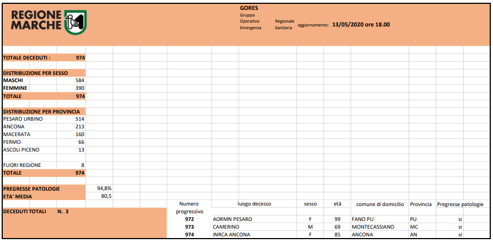Image resolution: width=493 pixels, height=243 pixels.
Task: Click the CAMERINO cell
Action: pos(226,226)
